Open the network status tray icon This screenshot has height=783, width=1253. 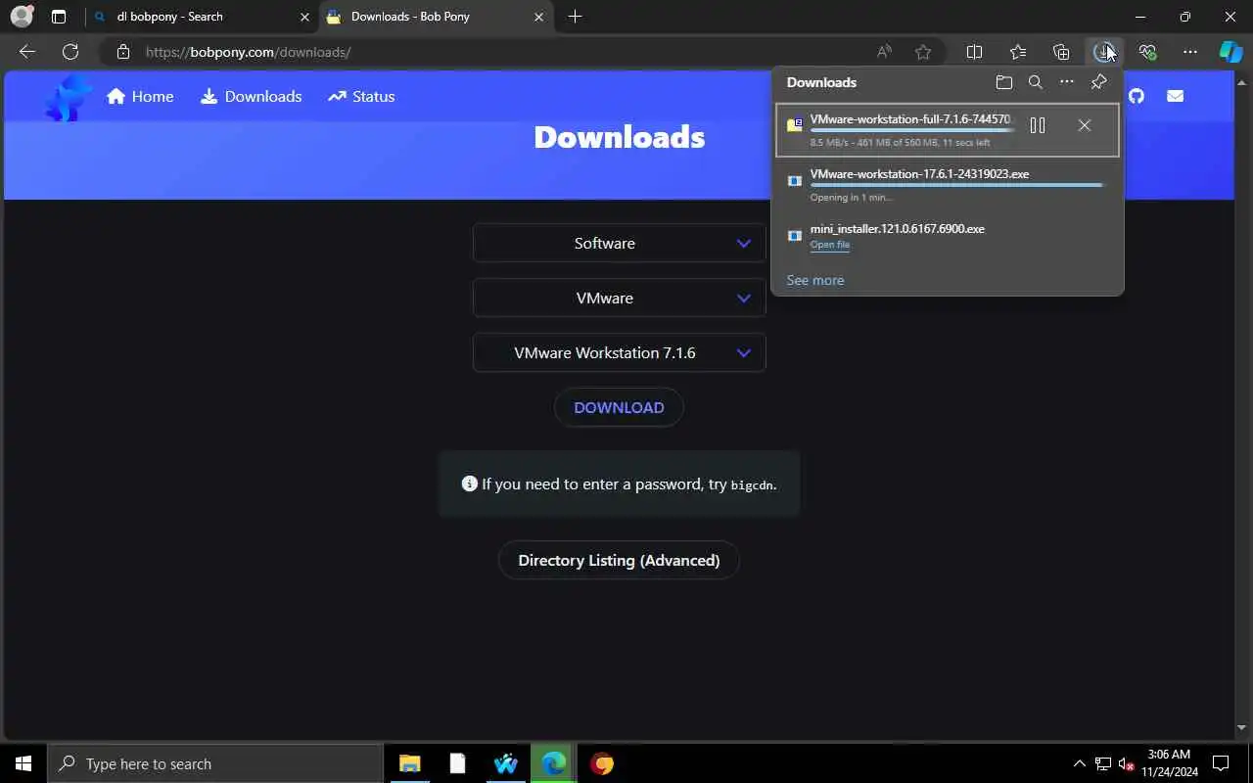[x=1103, y=763]
